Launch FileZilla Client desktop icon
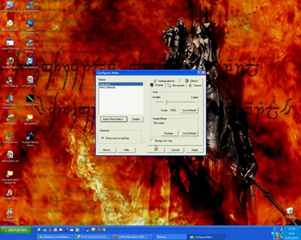This screenshot has width=301, height=240. click(x=10, y=194)
